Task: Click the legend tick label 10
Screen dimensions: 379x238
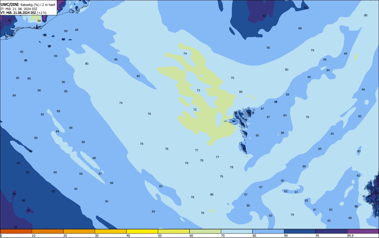Action: (x=33, y=236)
